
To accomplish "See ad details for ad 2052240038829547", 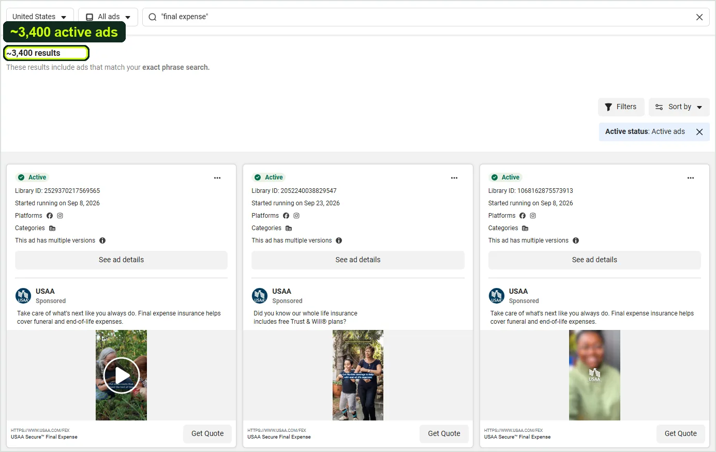I will 358,260.
